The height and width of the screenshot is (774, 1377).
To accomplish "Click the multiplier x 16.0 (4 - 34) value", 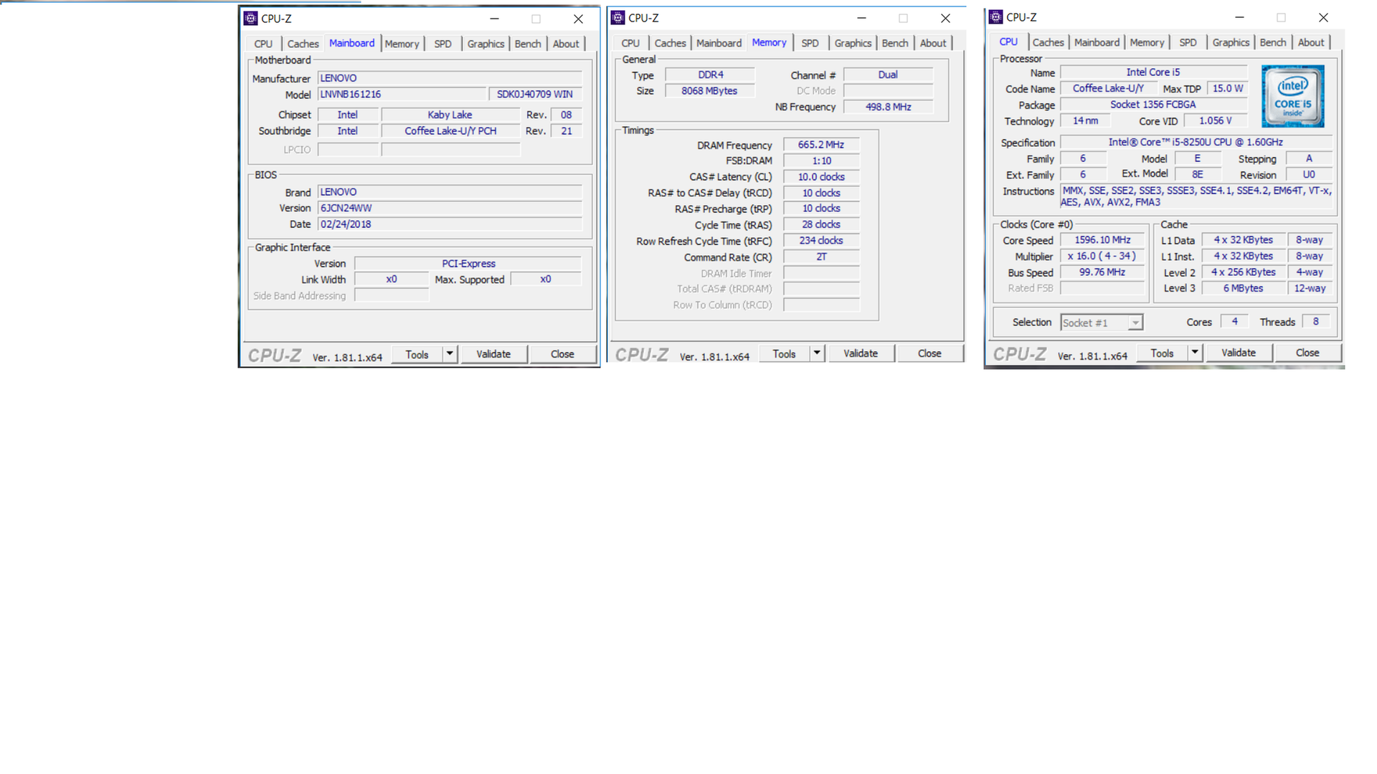I will coord(1102,256).
